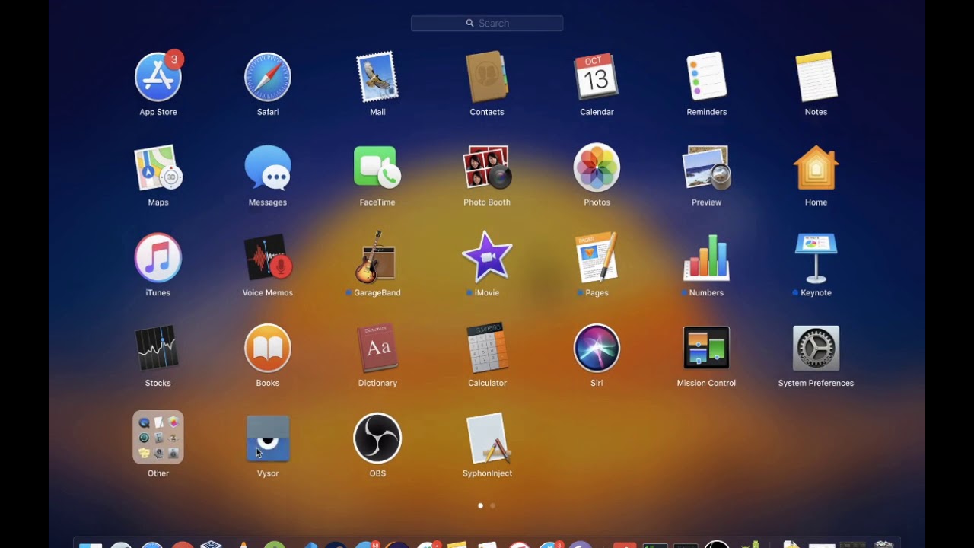Open Numbers spreadsheet app
This screenshot has height=548, width=974.
(706, 257)
